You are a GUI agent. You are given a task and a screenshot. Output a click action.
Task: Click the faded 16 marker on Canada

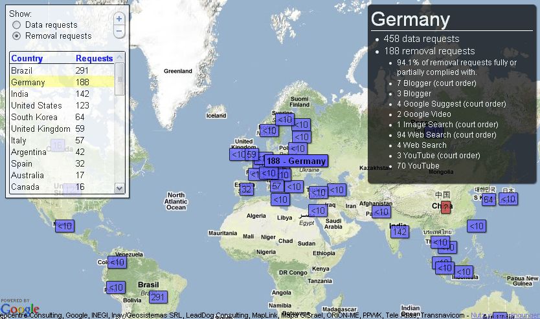coord(58,145)
